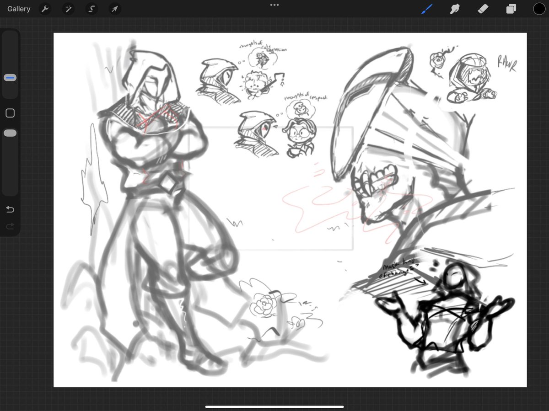Tap the home indicator bar
The height and width of the screenshot is (411, 549).
click(x=274, y=406)
